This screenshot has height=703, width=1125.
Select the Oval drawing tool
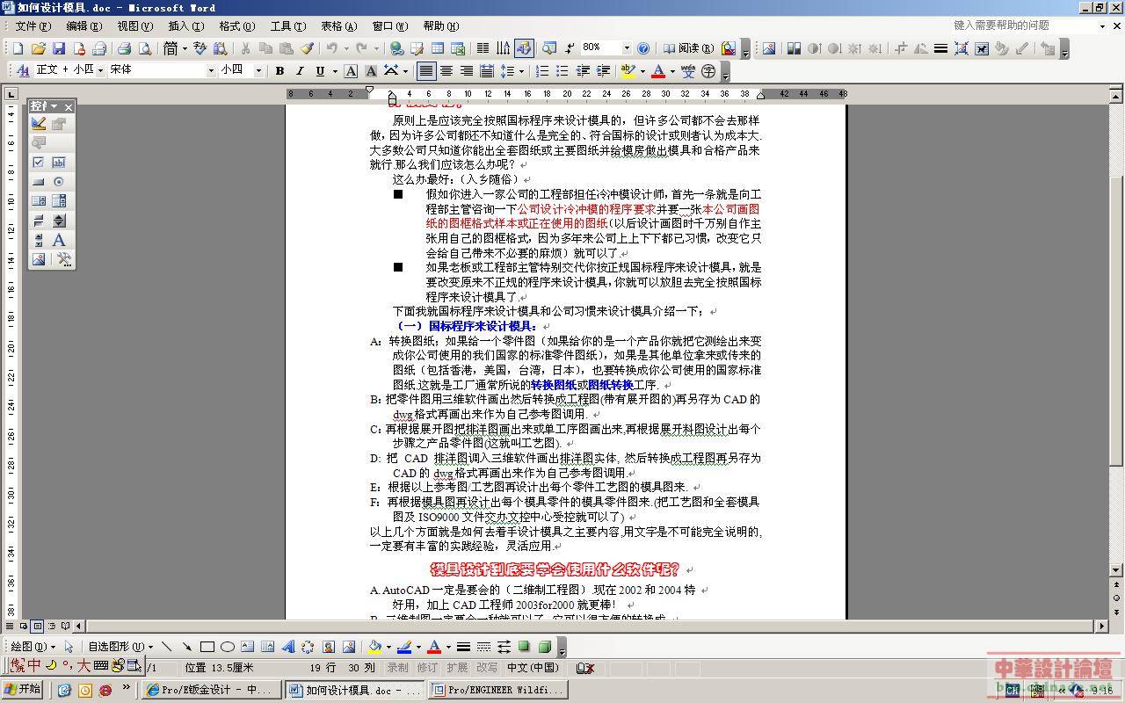pyautogui.click(x=228, y=647)
